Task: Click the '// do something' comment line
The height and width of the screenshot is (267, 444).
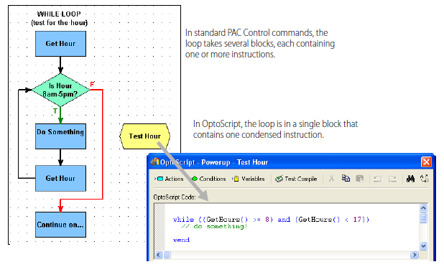Action: tap(214, 226)
